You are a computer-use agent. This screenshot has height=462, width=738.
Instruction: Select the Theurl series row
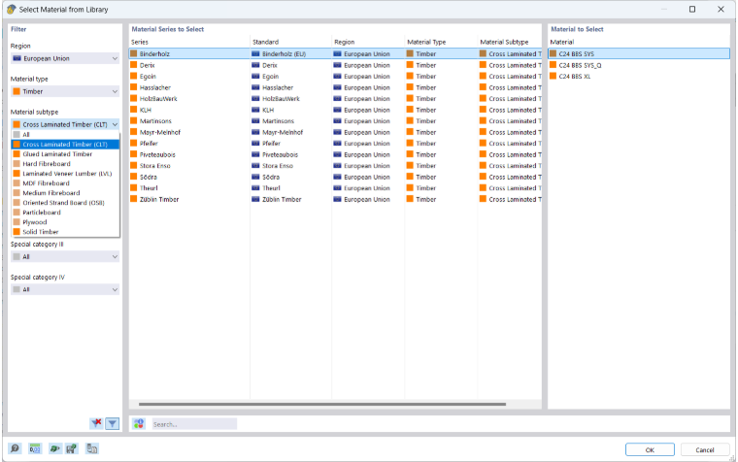click(335, 188)
